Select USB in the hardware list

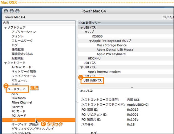pos(15,120)
